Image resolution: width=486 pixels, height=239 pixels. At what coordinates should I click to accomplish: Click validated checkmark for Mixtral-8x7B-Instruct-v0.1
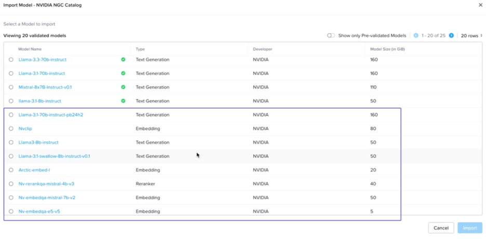tap(124, 87)
